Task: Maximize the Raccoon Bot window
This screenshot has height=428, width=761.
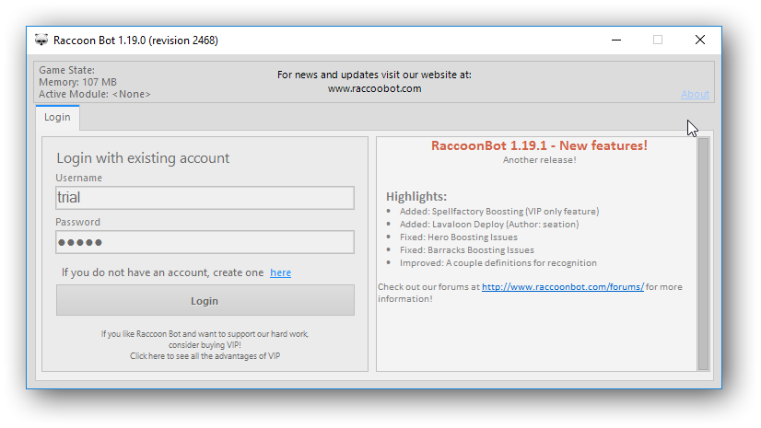Action: (658, 40)
